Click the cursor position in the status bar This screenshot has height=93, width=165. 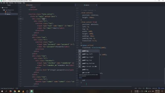[17, 88]
